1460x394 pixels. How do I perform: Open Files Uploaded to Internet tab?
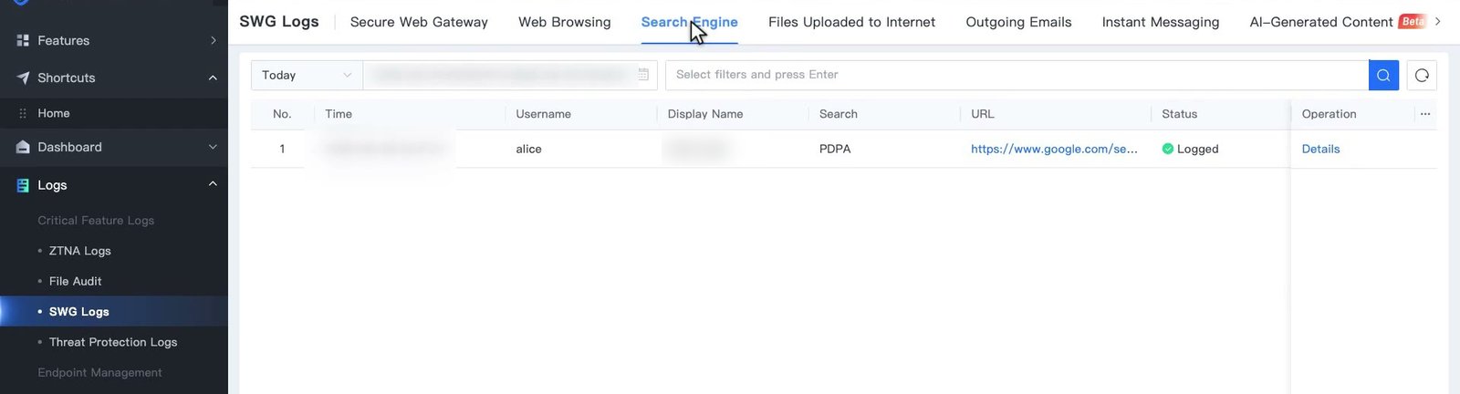(x=851, y=22)
